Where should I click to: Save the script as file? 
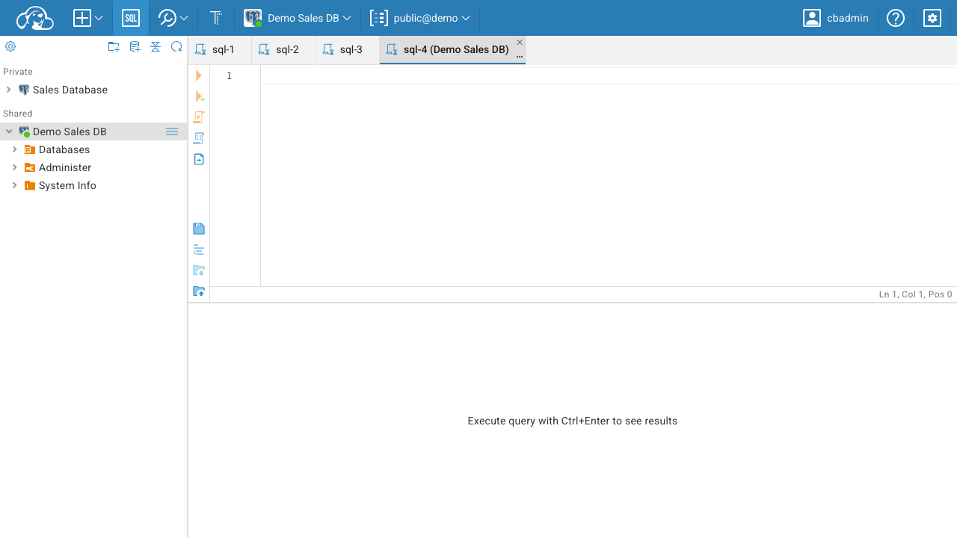point(199,229)
